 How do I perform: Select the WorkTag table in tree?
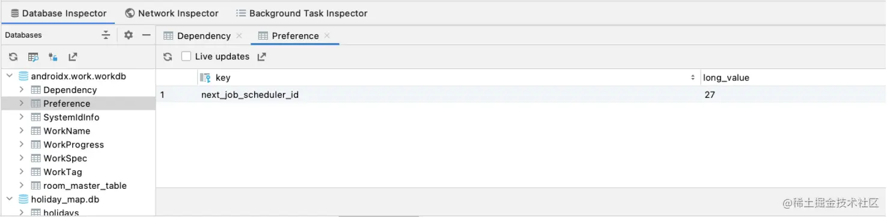[x=62, y=172]
